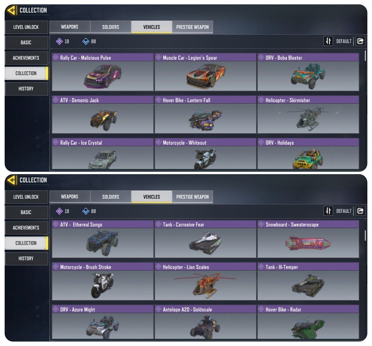
Task: Click the share icon in top panel
Action: (360, 41)
